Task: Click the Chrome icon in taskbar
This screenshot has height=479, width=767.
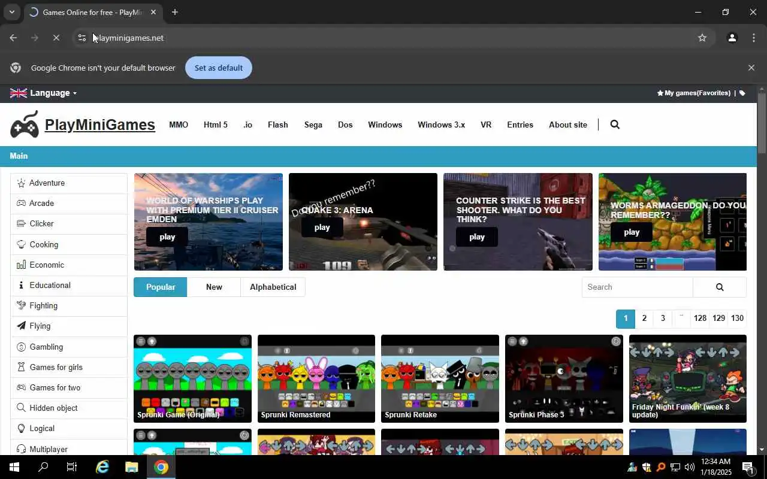Action: pos(161,467)
